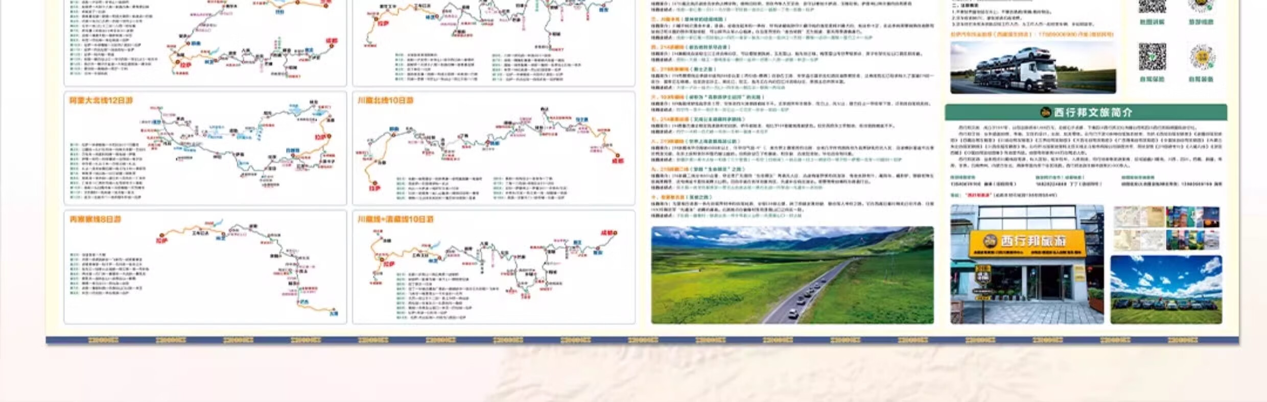Open the 西行邦旅游 storefront photo
The image size is (1267, 402).
point(1027,264)
